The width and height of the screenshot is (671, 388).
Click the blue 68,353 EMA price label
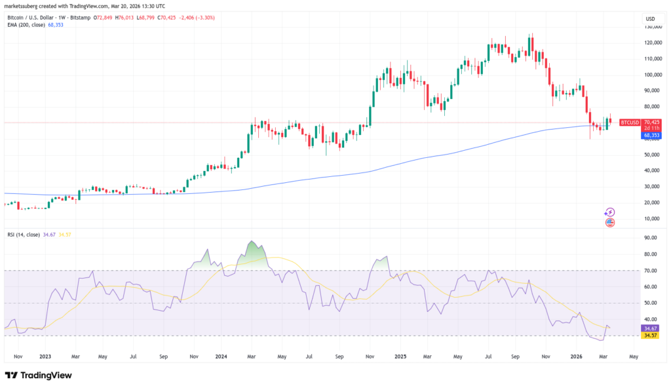pos(651,135)
